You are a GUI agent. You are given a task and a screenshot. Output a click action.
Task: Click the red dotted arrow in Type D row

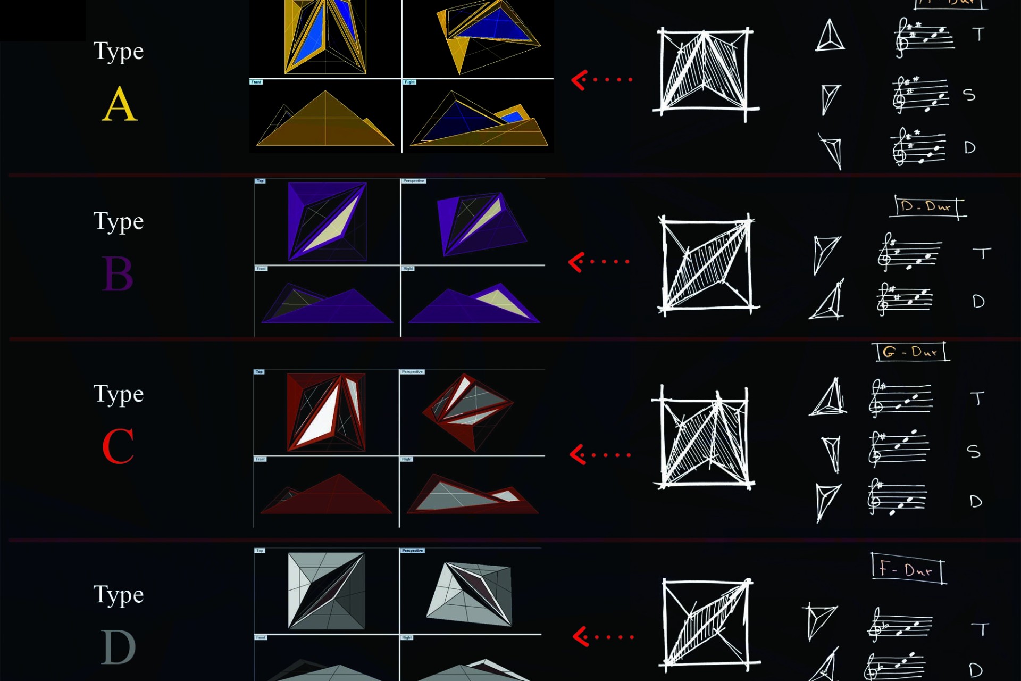[x=604, y=636]
